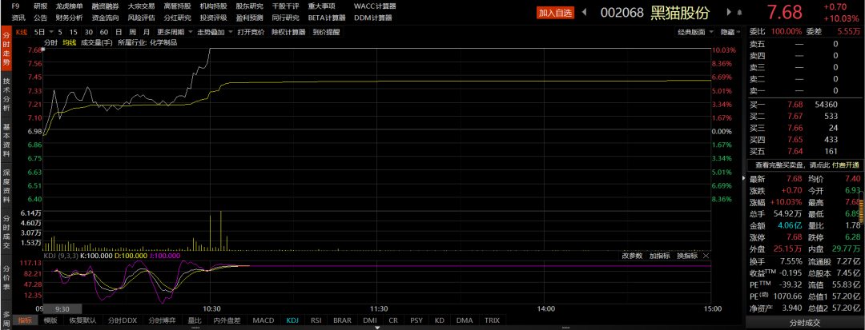Click 换指标 to switch indicator
865x330 pixels.
pos(687,256)
